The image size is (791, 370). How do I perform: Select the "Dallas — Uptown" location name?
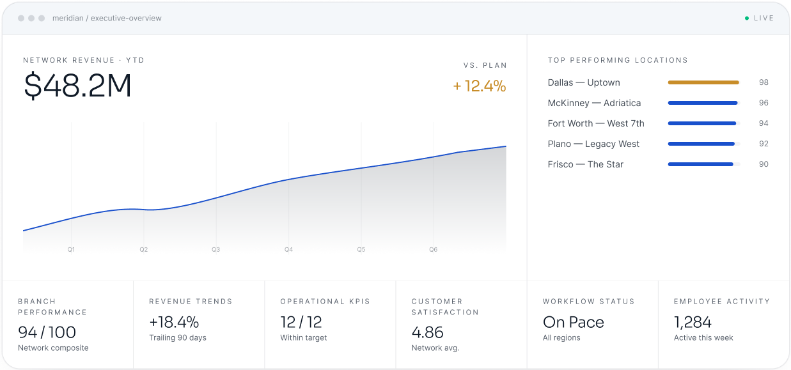click(x=584, y=82)
